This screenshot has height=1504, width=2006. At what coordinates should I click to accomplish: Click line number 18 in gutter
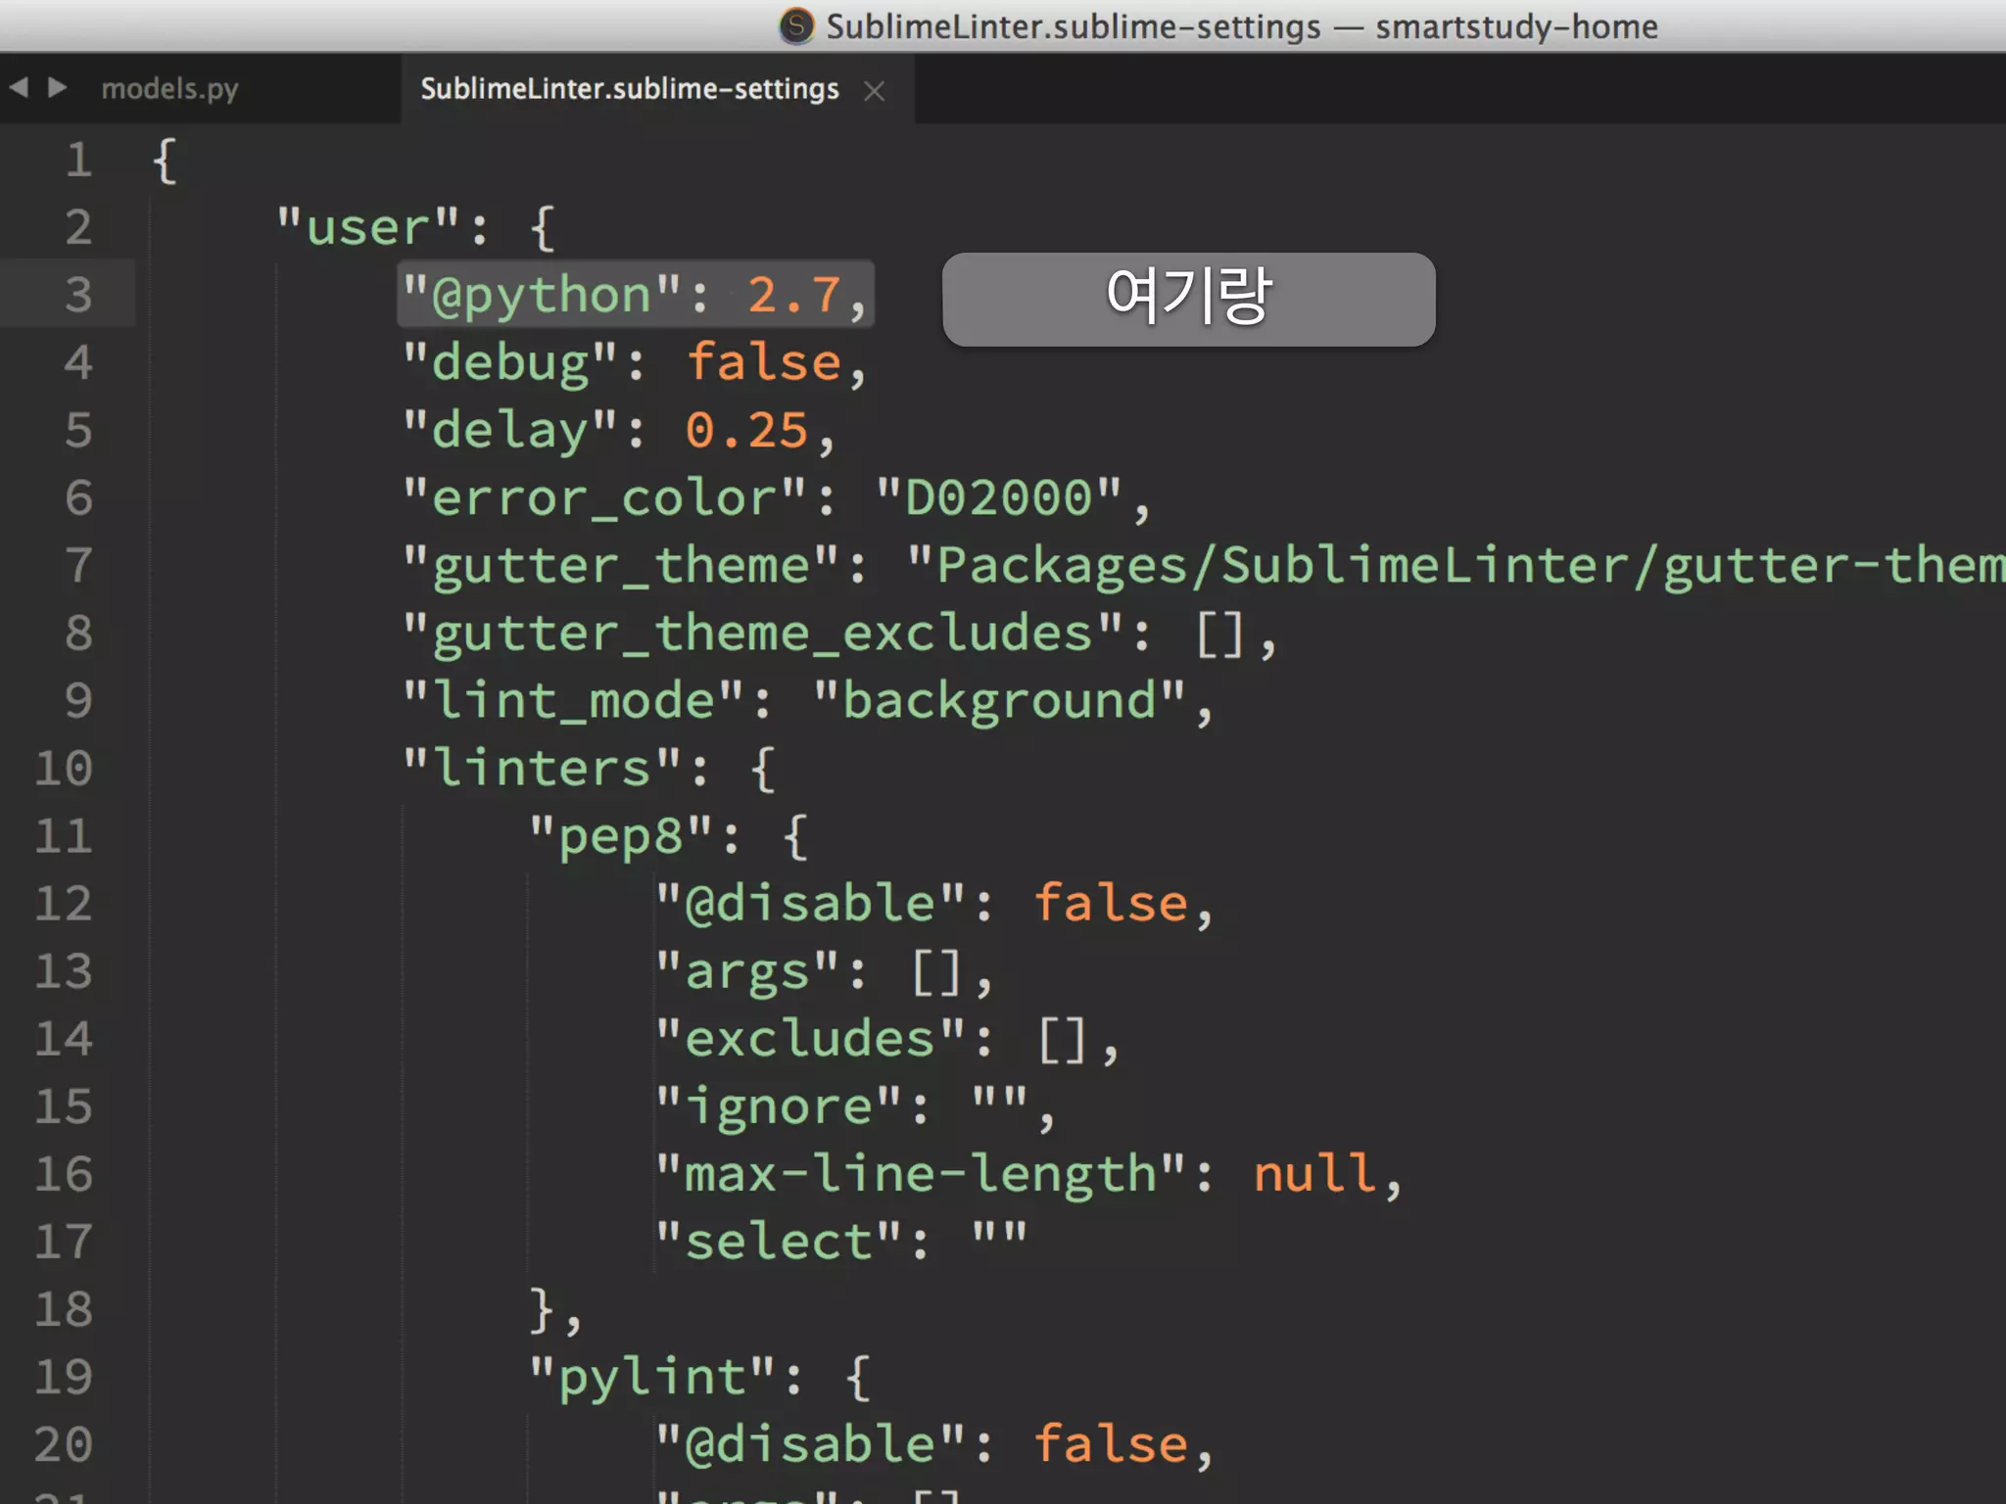(64, 1309)
